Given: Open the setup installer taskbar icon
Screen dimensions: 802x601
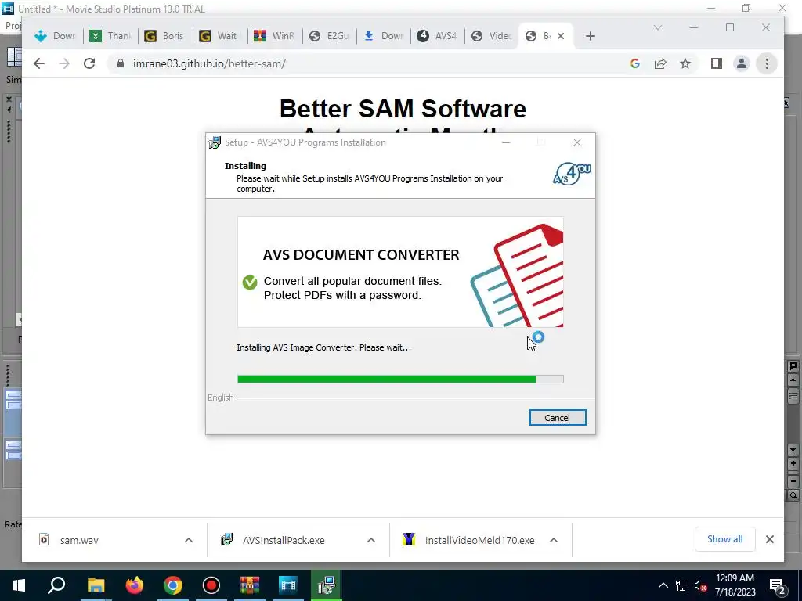Looking at the screenshot, I should pyautogui.click(x=327, y=585).
